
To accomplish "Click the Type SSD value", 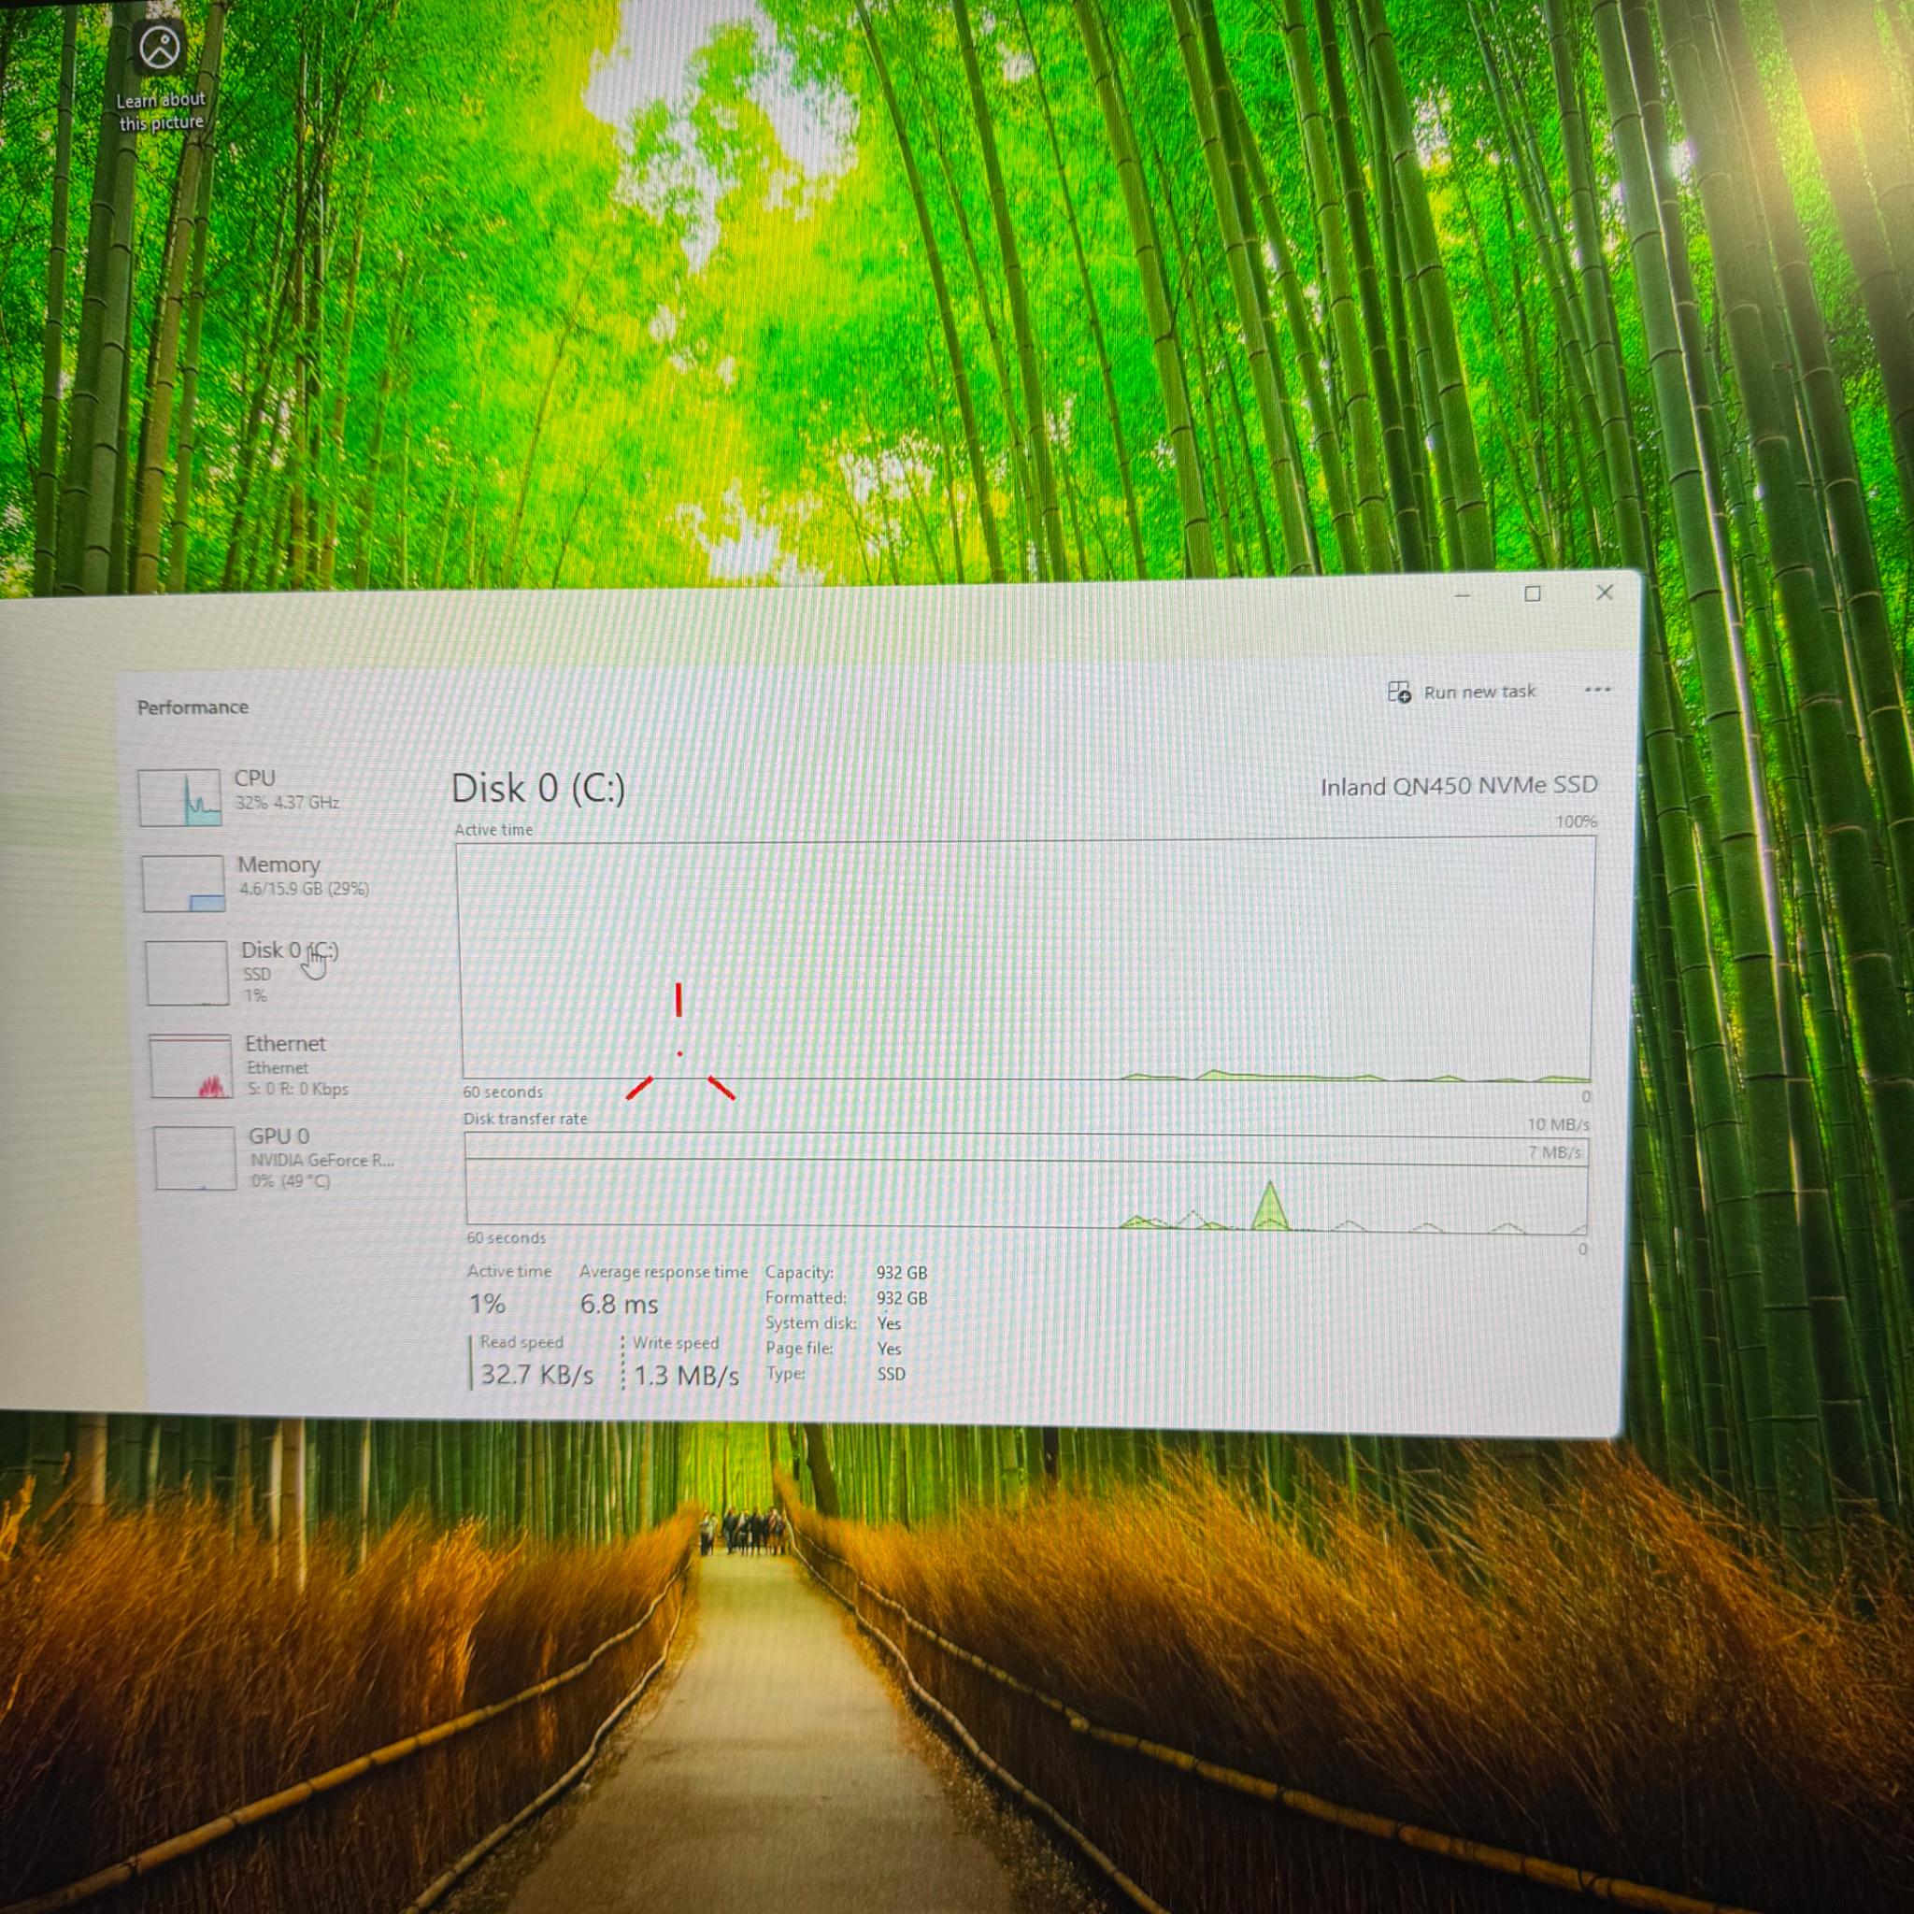I will coord(891,1374).
